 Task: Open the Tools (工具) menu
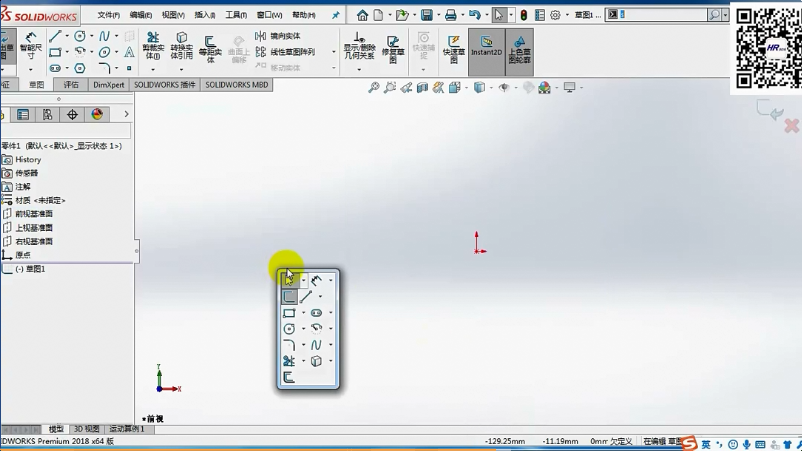(x=236, y=15)
